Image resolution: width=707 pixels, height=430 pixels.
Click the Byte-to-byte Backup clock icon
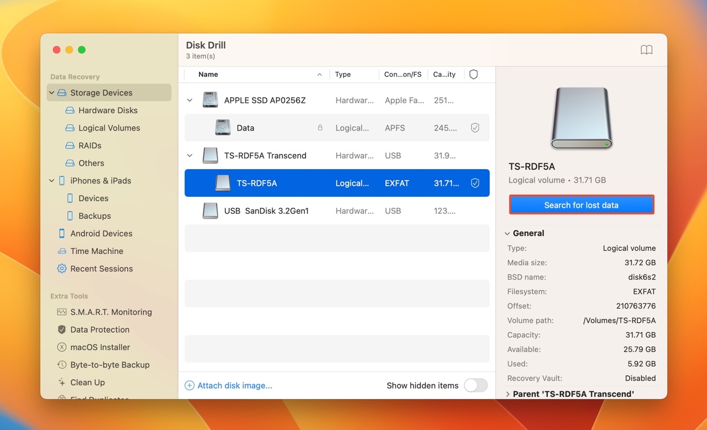[x=61, y=365]
